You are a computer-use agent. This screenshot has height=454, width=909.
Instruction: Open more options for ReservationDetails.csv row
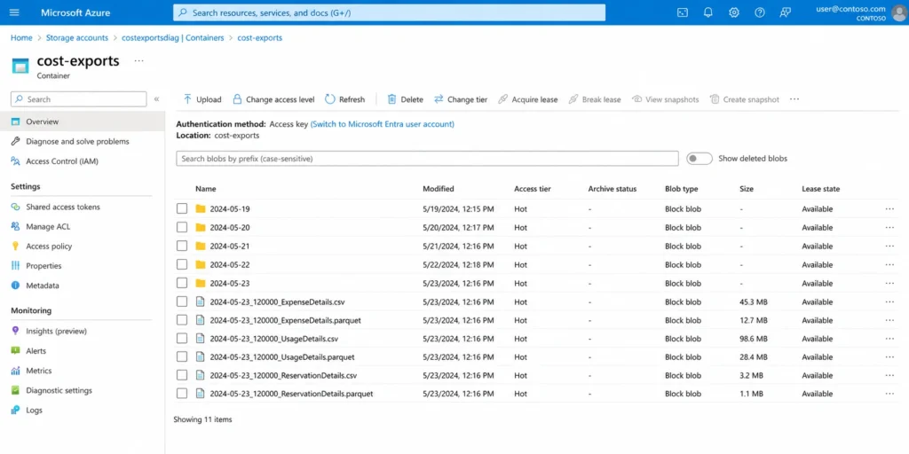click(889, 375)
